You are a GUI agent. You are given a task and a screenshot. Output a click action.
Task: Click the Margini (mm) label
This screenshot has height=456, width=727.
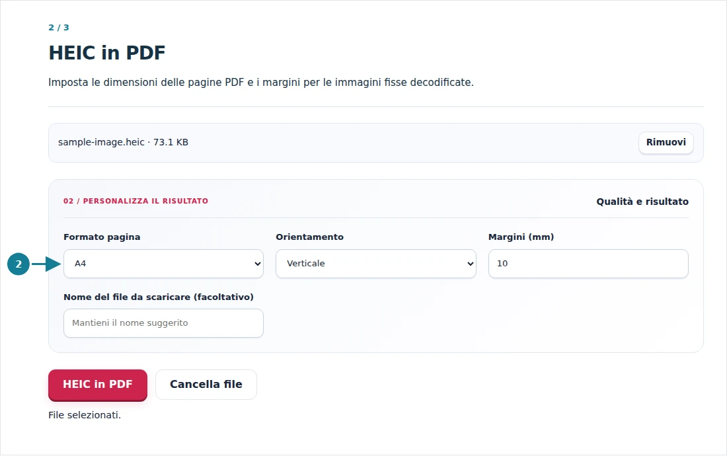coord(521,237)
